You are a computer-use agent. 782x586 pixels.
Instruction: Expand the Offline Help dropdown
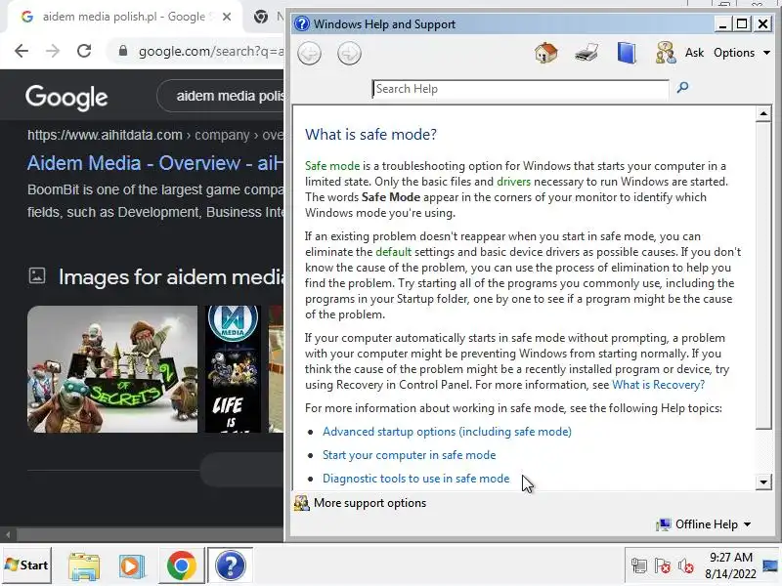pyautogui.click(x=747, y=524)
